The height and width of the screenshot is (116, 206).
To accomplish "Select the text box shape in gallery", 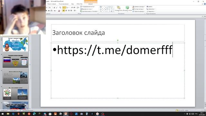I will point(101,7).
